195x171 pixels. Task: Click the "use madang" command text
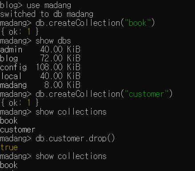pyautogui.click(x=49, y=6)
